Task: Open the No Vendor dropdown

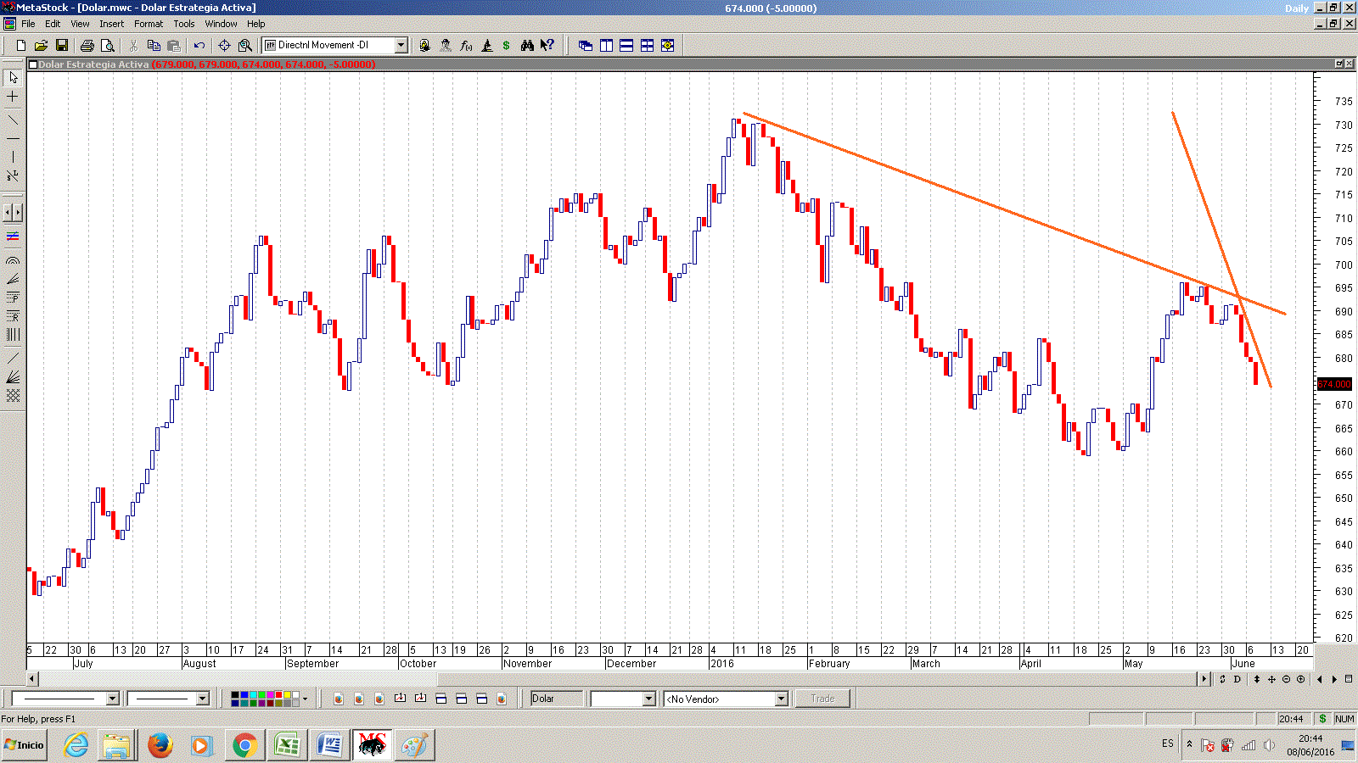Action: point(781,699)
